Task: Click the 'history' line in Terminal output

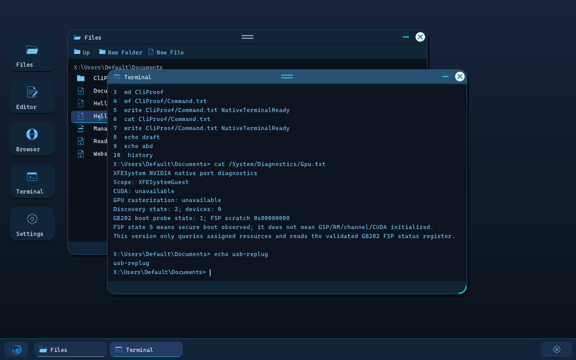Action: click(133, 155)
